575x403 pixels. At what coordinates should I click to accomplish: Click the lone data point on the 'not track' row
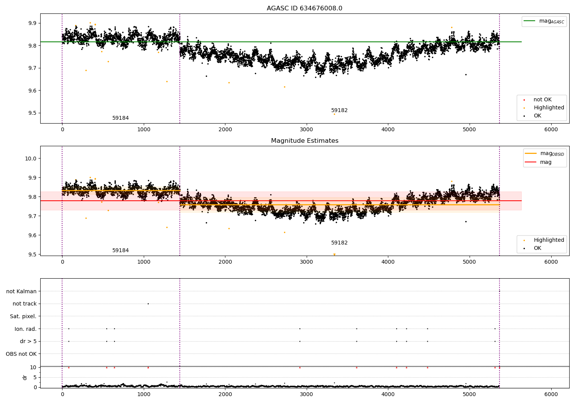(148, 304)
